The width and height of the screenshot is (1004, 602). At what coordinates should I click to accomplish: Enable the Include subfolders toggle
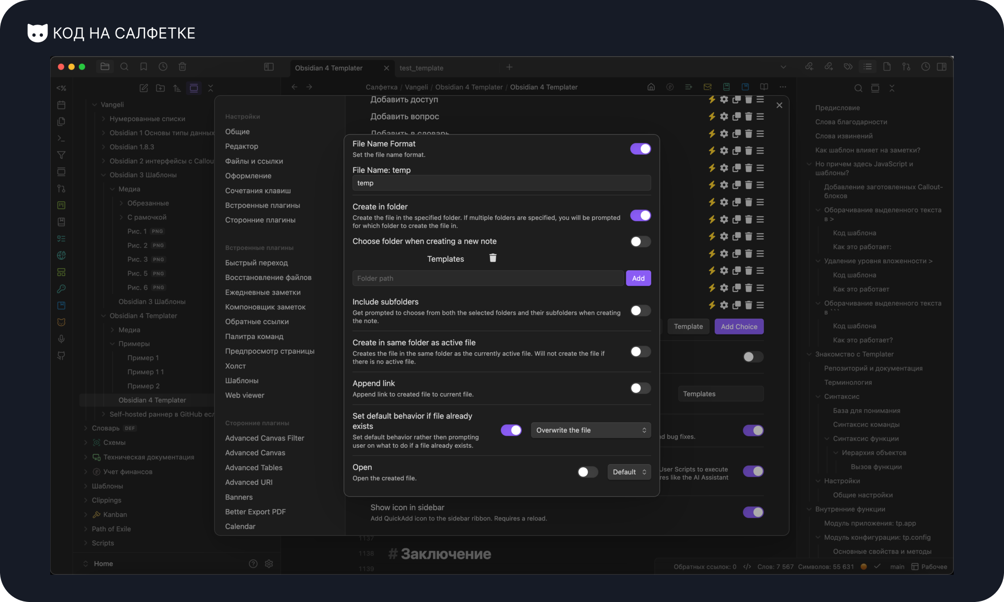pyautogui.click(x=641, y=310)
